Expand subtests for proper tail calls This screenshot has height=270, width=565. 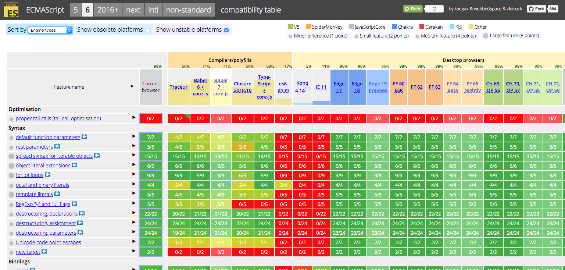[x=134, y=117]
